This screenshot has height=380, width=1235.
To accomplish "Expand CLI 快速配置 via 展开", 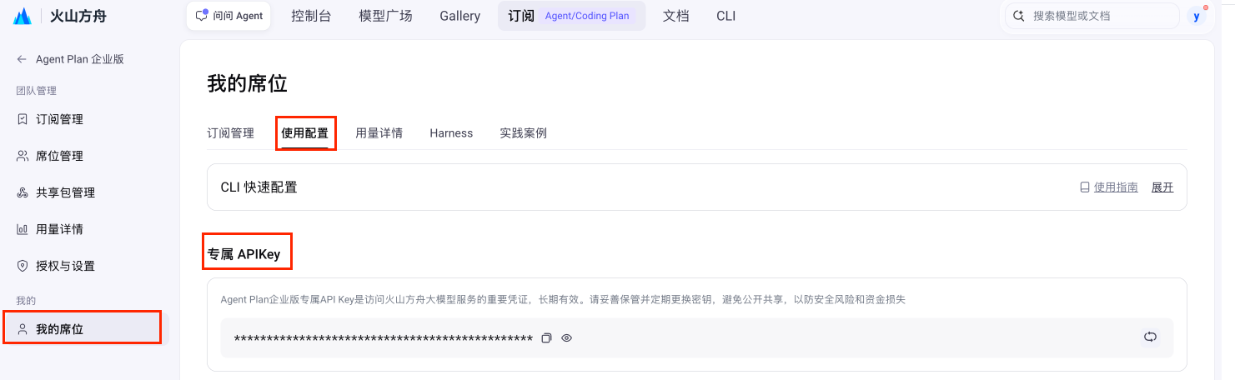I will pos(1162,187).
